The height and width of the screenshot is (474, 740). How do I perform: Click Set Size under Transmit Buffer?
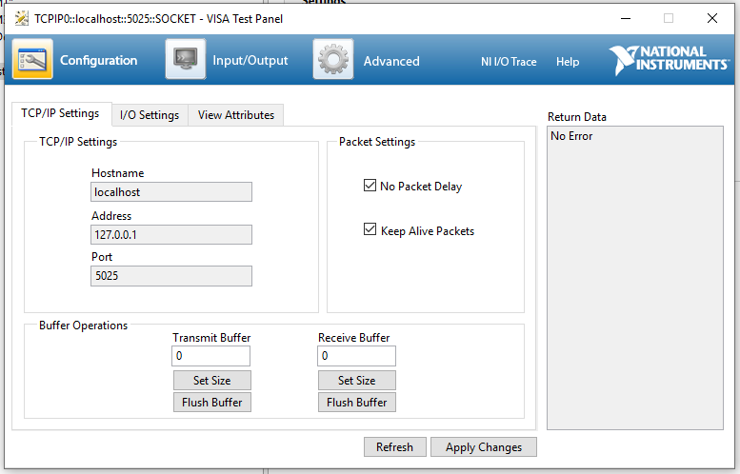tap(211, 381)
